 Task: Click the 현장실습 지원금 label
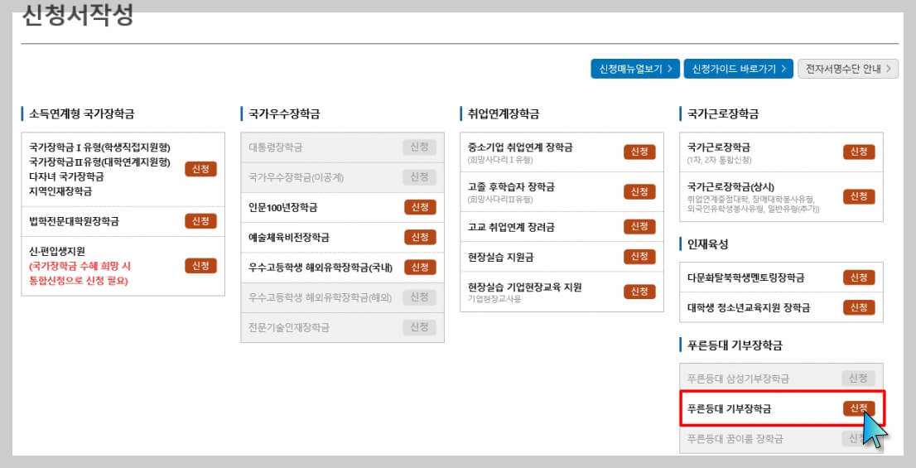[x=500, y=257]
